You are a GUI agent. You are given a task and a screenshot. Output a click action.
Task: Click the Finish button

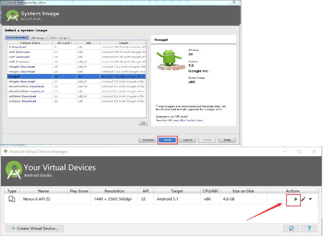tap(207, 140)
